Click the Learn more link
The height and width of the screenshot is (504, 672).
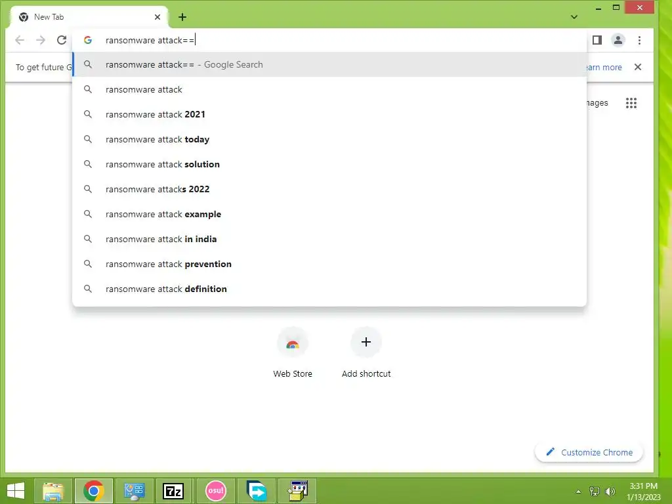[x=604, y=68]
